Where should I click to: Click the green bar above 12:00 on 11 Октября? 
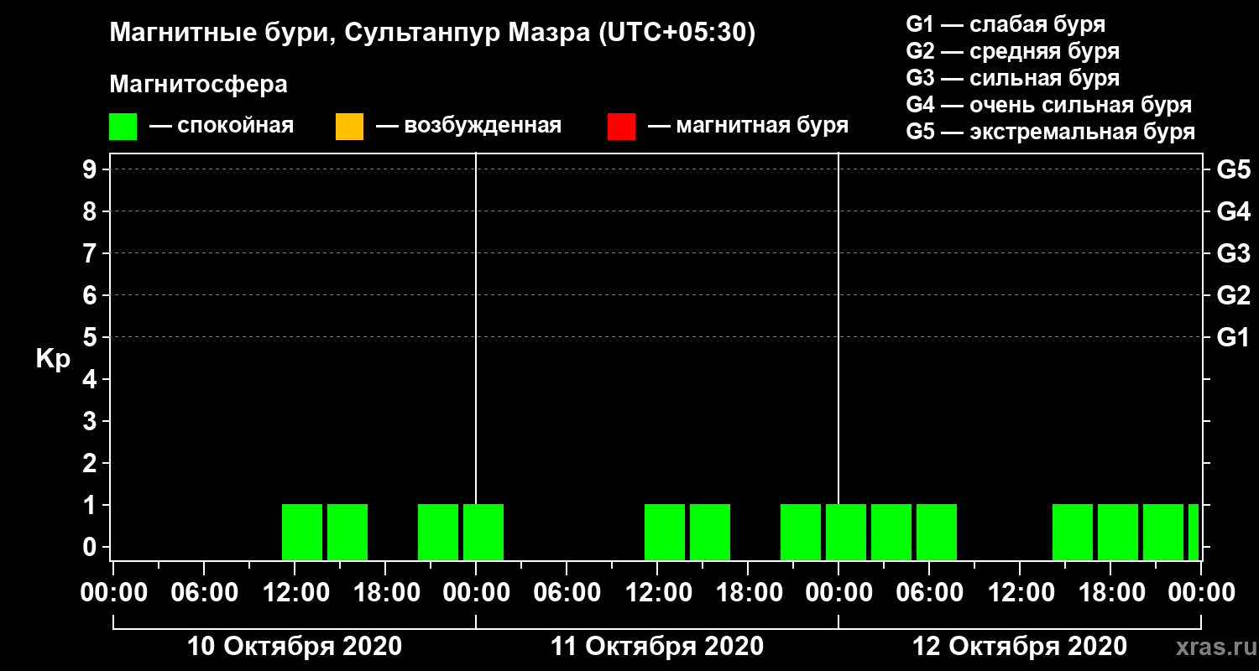coord(665,532)
